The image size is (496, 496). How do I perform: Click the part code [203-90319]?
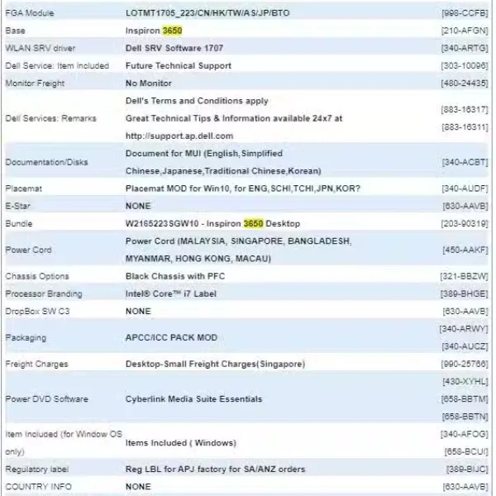pos(465,224)
